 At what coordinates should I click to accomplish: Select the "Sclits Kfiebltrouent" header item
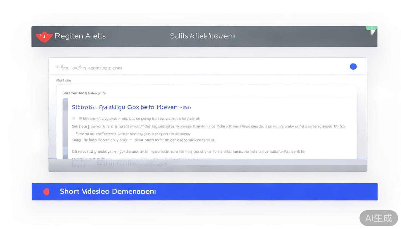(x=202, y=36)
